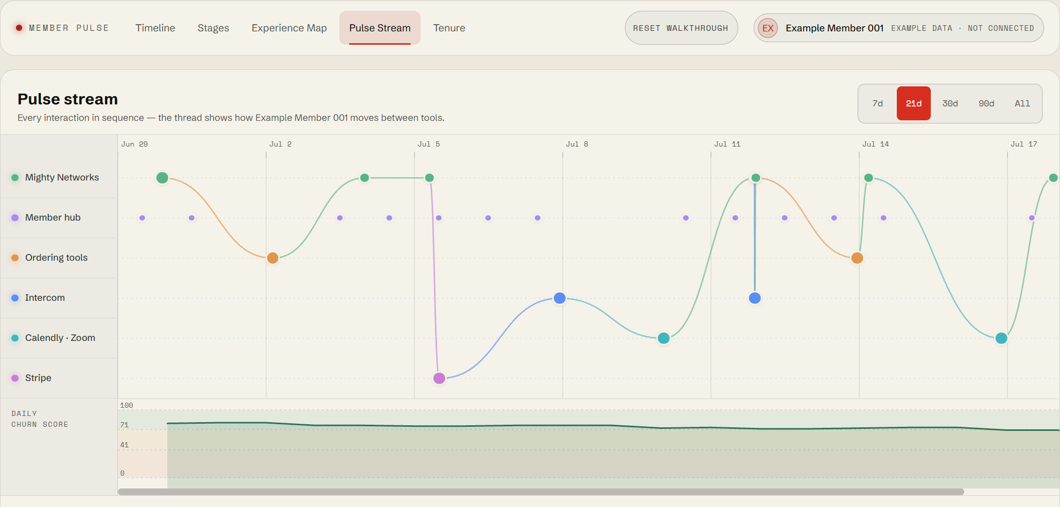Select the All time range
The width and height of the screenshot is (1060, 507).
pyautogui.click(x=1022, y=103)
